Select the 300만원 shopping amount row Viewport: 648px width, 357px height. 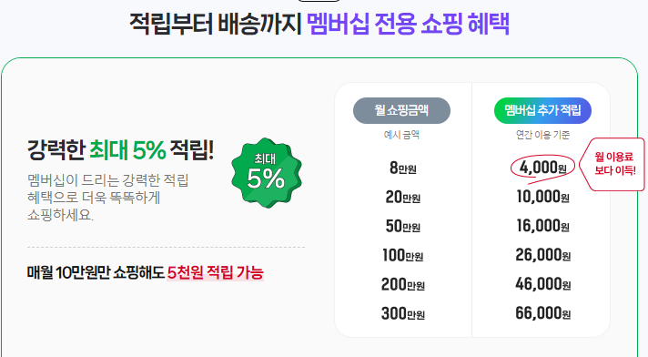click(x=403, y=313)
